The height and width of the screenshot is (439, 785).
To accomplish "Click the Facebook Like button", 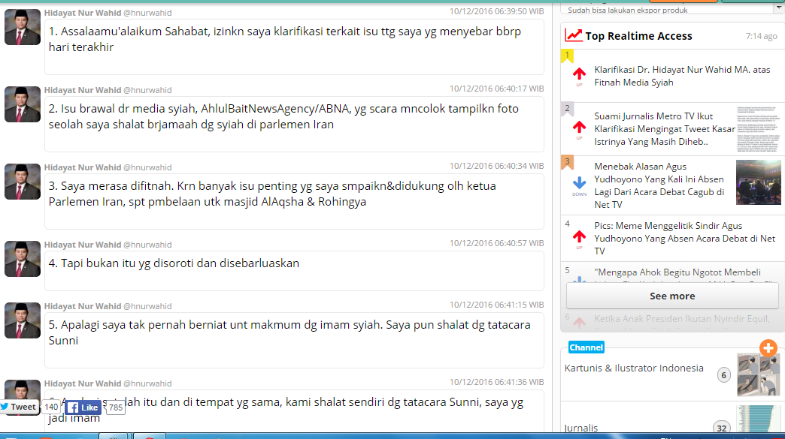I will pos(83,407).
